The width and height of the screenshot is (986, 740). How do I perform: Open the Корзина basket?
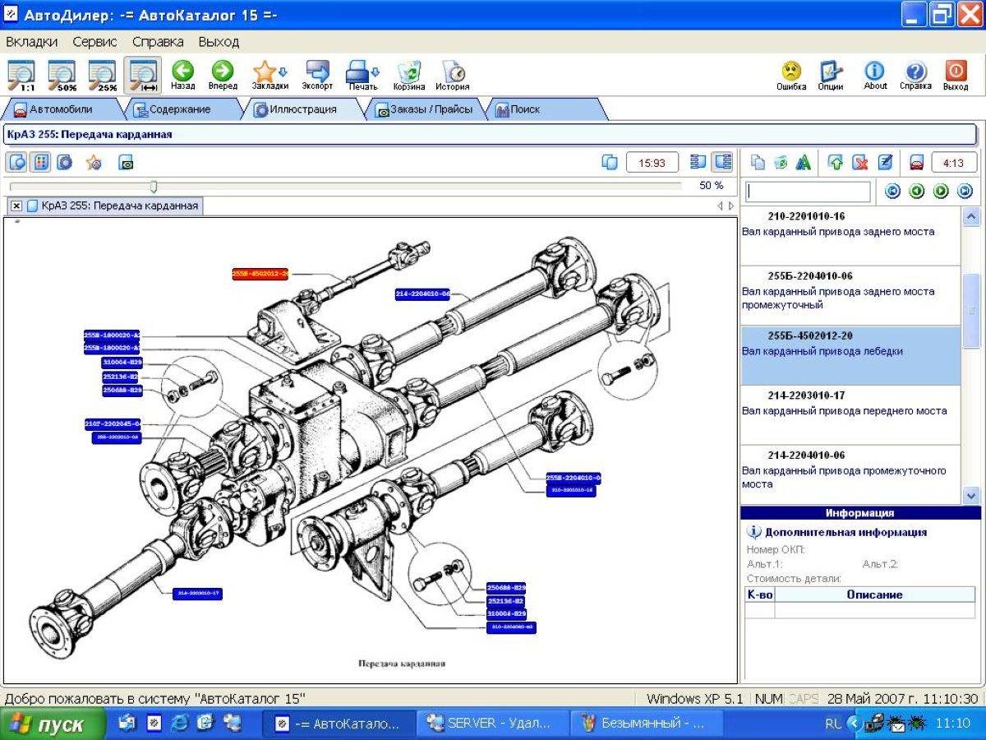[408, 75]
